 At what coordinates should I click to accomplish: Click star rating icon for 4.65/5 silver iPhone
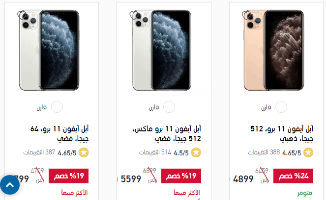84,153
